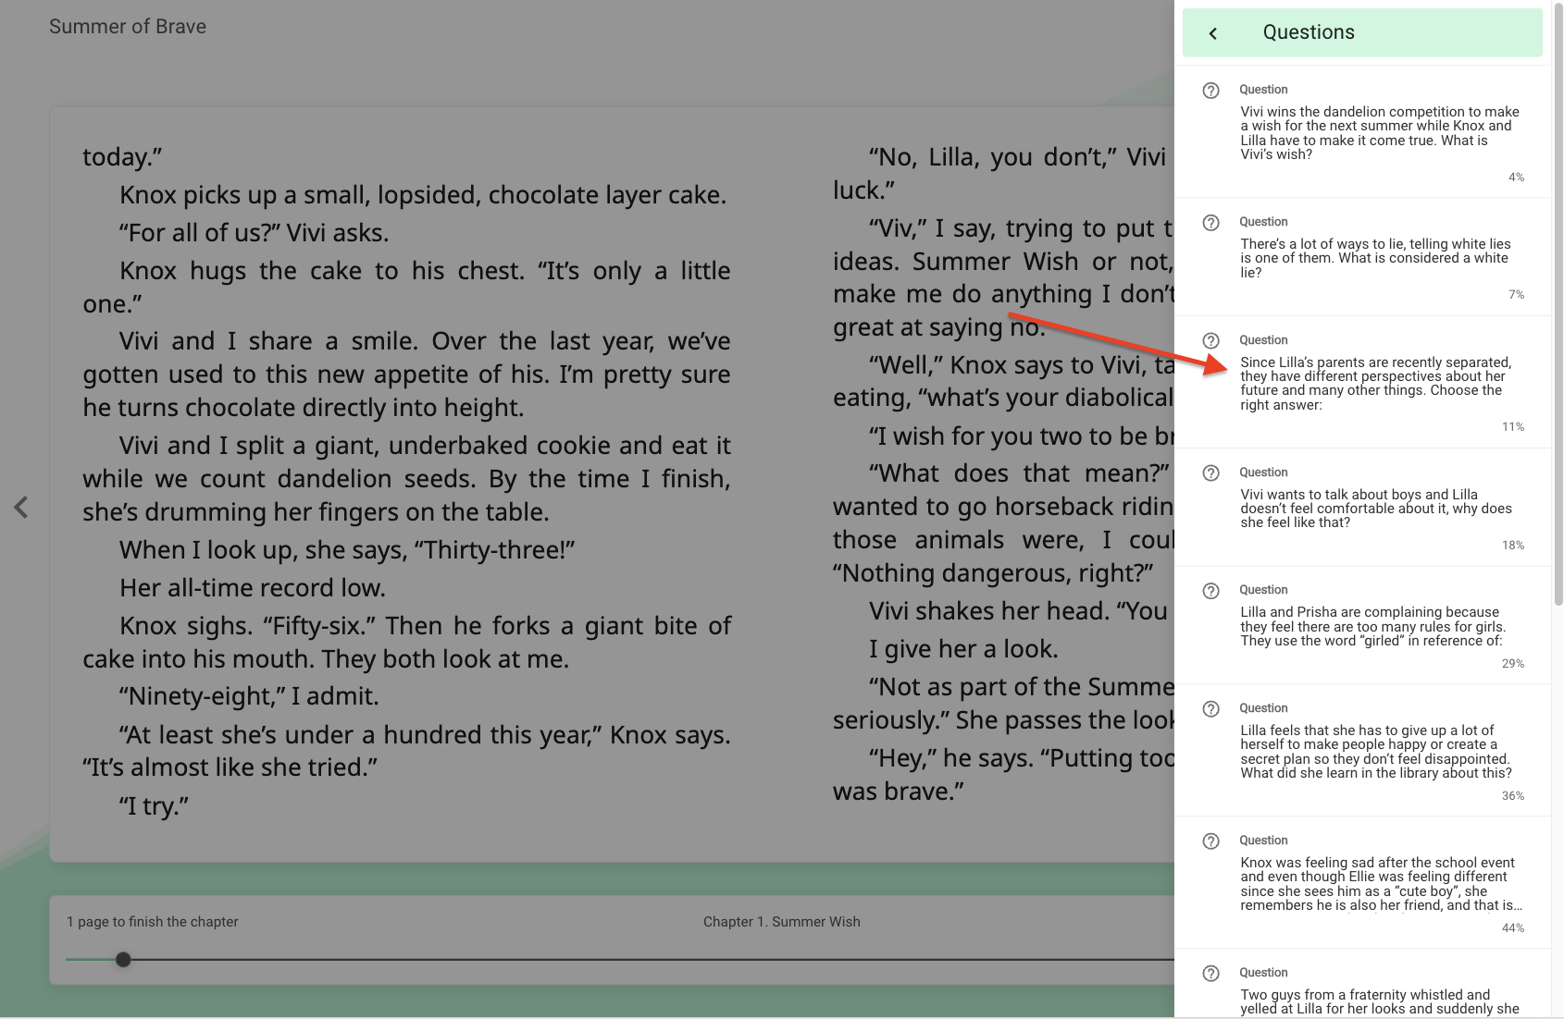1564x1019 pixels.
Task: Click the Questions panel scrollbar
Action: point(1558,305)
